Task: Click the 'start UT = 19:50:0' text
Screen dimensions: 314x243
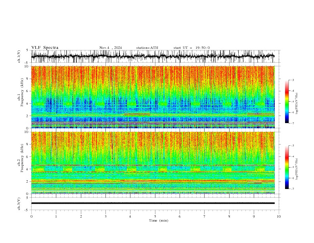Action: 191,48
